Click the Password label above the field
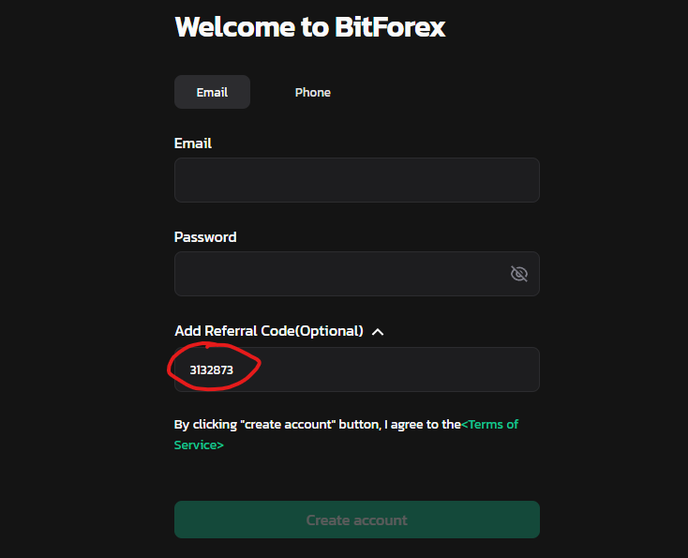 tap(205, 237)
